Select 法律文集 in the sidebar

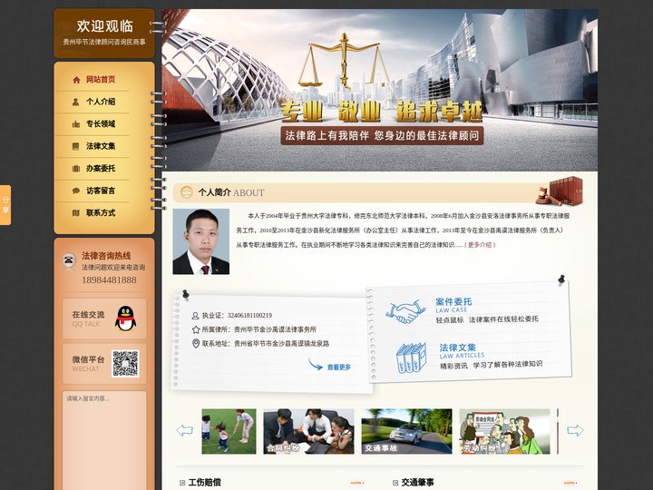coord(101,146)
